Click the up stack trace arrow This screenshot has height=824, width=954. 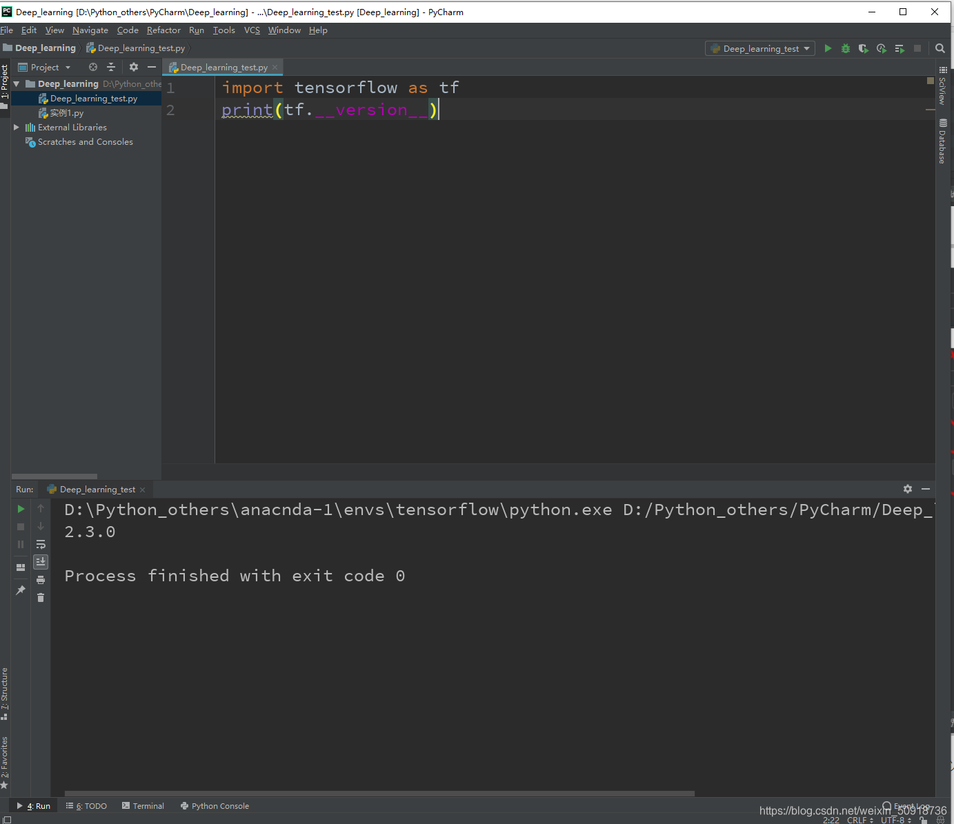(41, 509)
